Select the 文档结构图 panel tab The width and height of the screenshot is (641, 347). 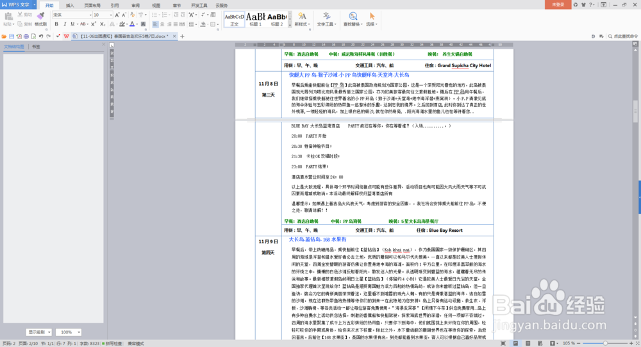click(14, 47)
